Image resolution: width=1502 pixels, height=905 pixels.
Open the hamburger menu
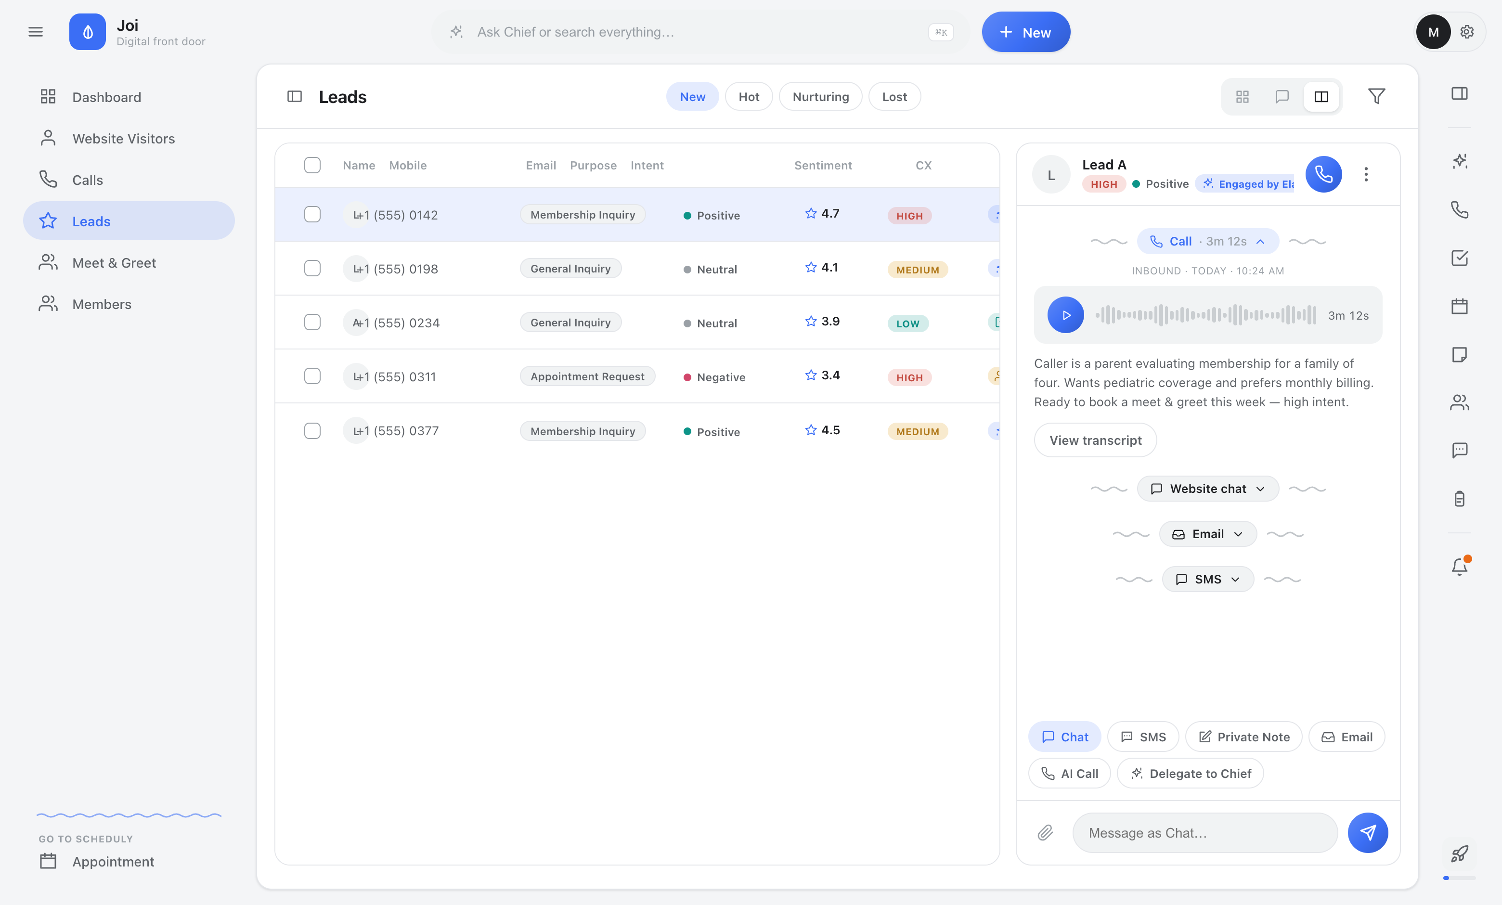tap(35, 32)
